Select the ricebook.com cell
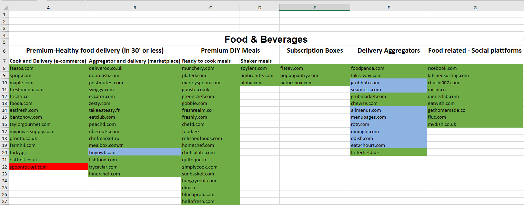Viewport: 524px width, 205px height. [475, 68]
